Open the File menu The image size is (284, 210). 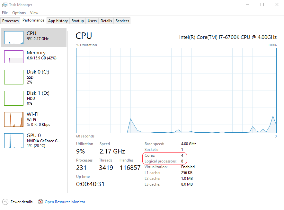click(5, 13)
